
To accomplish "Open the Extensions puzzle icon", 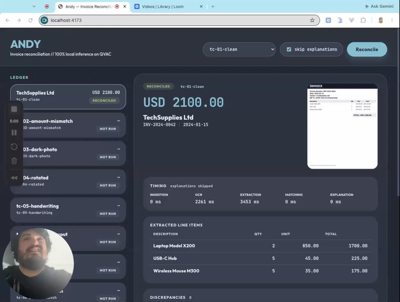I will coord(363,20).
